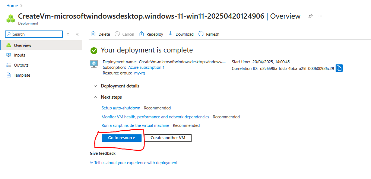Clear the sidebar search with X icon
This screenshot has width=371, height=179.
tap(68, 34)
